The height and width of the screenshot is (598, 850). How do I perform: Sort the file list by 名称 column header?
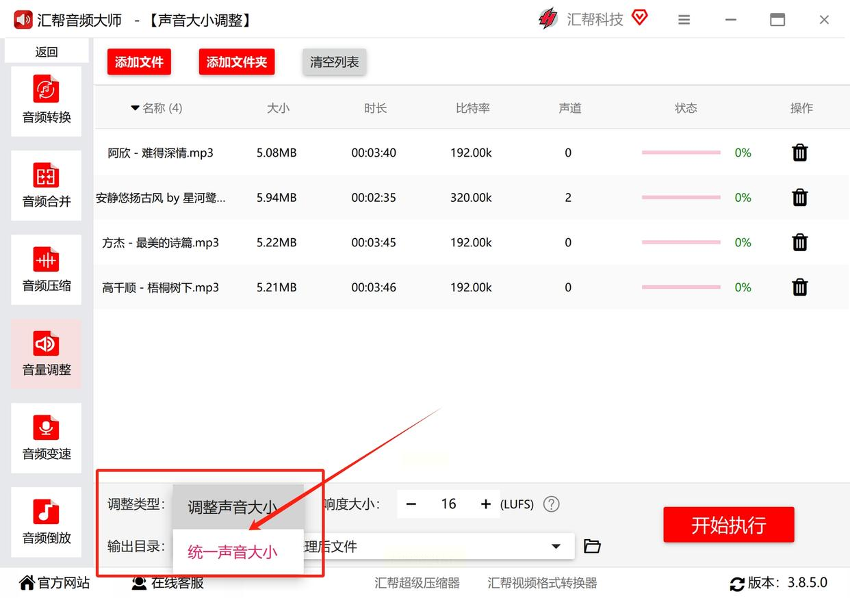click(157, 108)
